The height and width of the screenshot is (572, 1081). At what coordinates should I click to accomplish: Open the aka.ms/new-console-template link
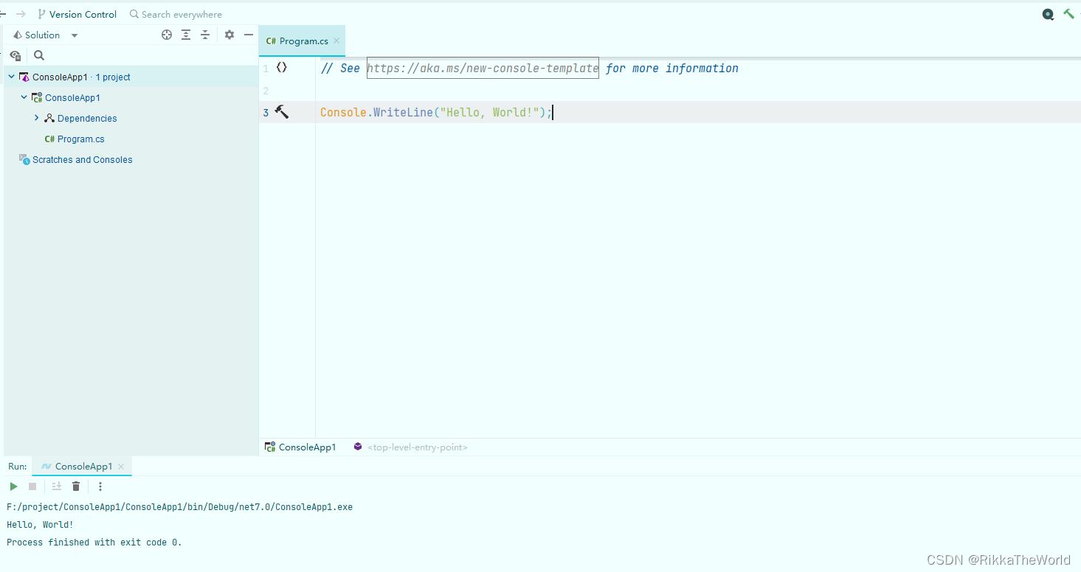[x=483, y=68]
